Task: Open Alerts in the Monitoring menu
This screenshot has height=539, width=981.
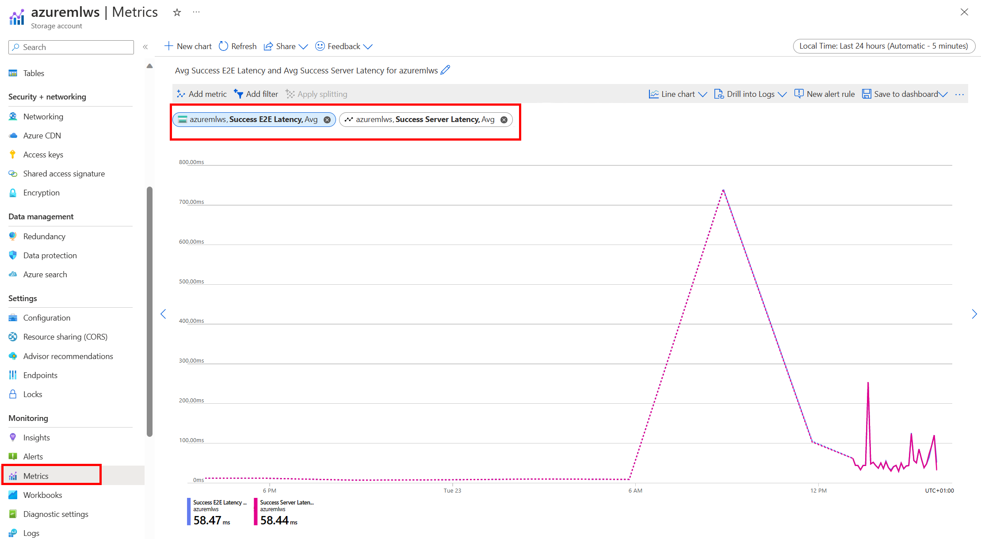Action: pos(33,456)
